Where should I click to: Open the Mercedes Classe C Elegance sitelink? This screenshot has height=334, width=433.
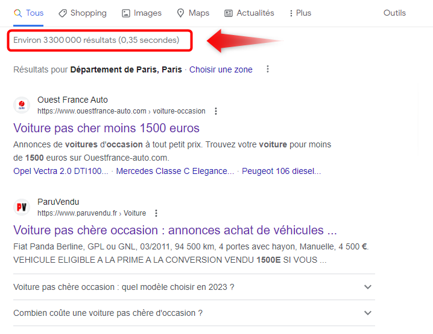pyautogui.click(x=175, y=171)
